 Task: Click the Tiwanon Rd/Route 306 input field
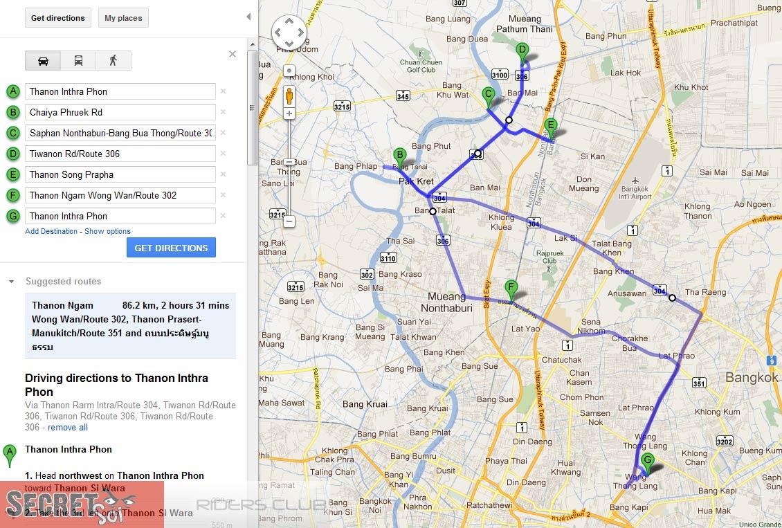[x=120, y=154]
